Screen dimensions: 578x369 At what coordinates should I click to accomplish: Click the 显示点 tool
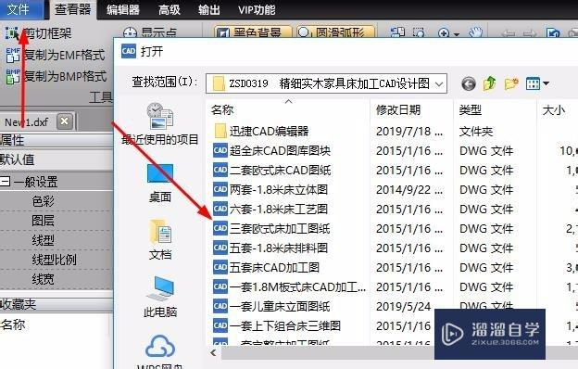click(x=150, y=33)
